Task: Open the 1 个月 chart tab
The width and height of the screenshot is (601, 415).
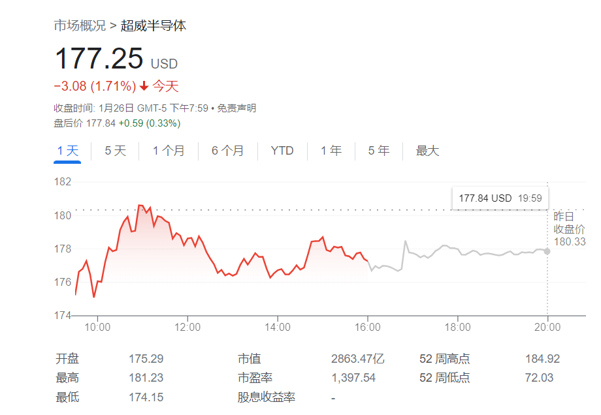Action: click(x=169, y=151)
